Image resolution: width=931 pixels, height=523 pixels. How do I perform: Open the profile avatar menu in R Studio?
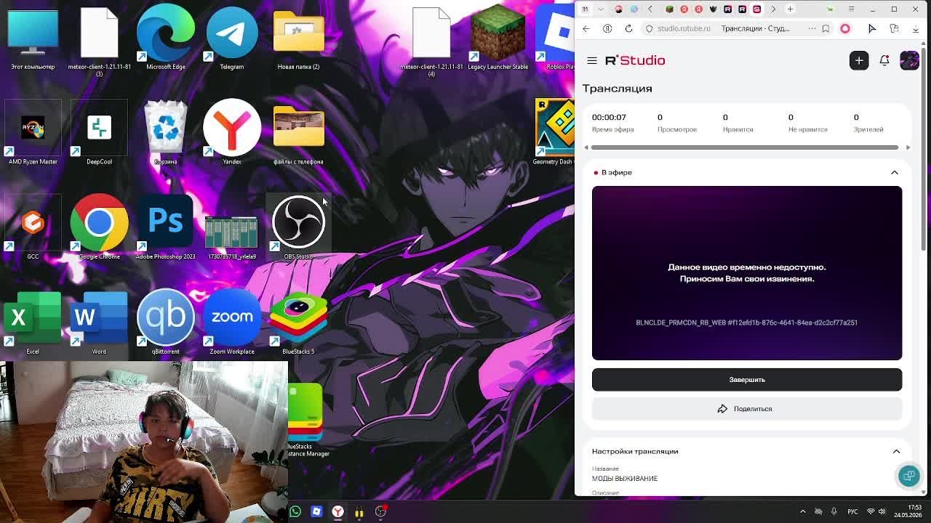pos(909,60)
